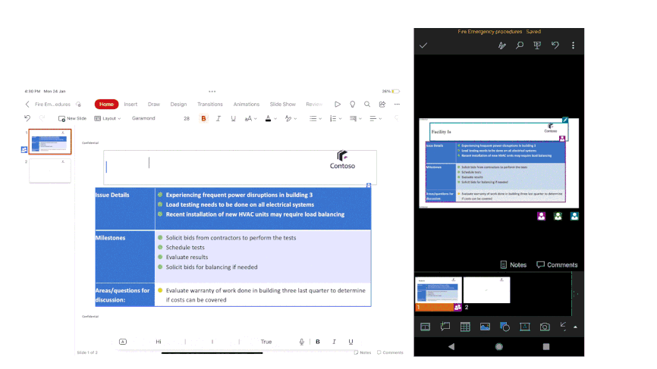Switch to Home tab
Screen dimensions: 657x369
click(x=106, y=104)
